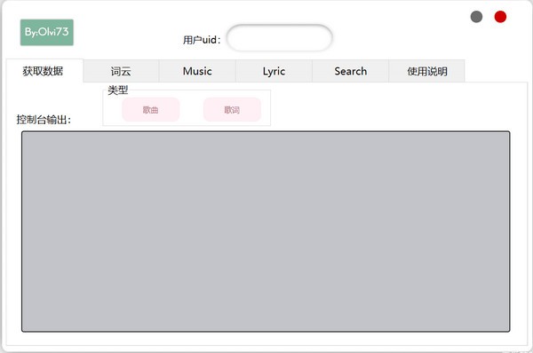Go to the Search tab
This screenshot has height=353, width=533.
coord(351,71)
